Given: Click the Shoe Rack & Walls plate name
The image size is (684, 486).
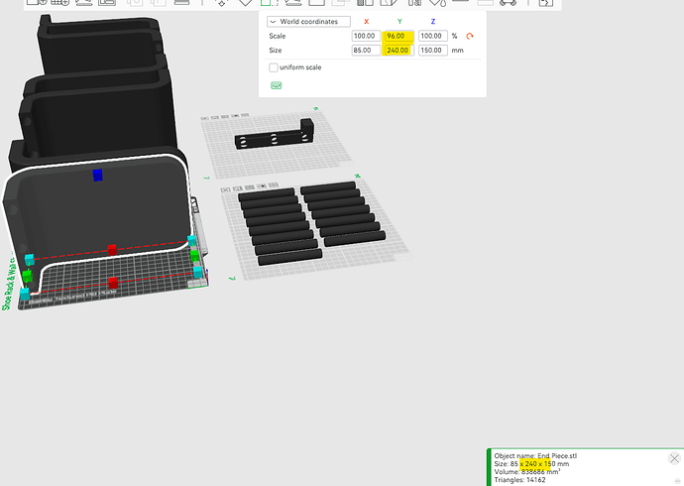Looking at the screenshot, I should point(9,284).
